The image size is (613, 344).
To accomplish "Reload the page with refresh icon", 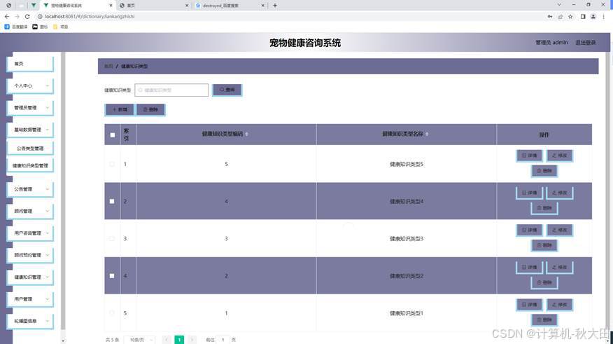I will click(27, 16).
